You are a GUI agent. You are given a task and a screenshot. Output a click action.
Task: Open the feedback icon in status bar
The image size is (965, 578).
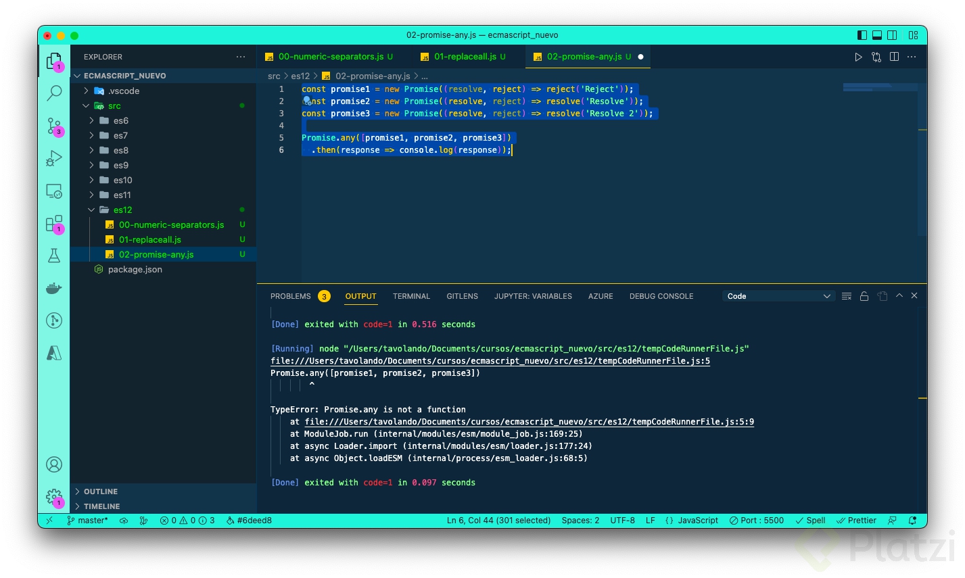pos(893,521)
